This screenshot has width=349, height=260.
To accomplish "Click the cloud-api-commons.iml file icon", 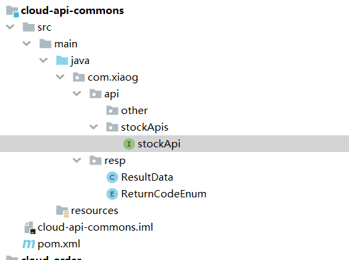I will (x=29, y=227).
